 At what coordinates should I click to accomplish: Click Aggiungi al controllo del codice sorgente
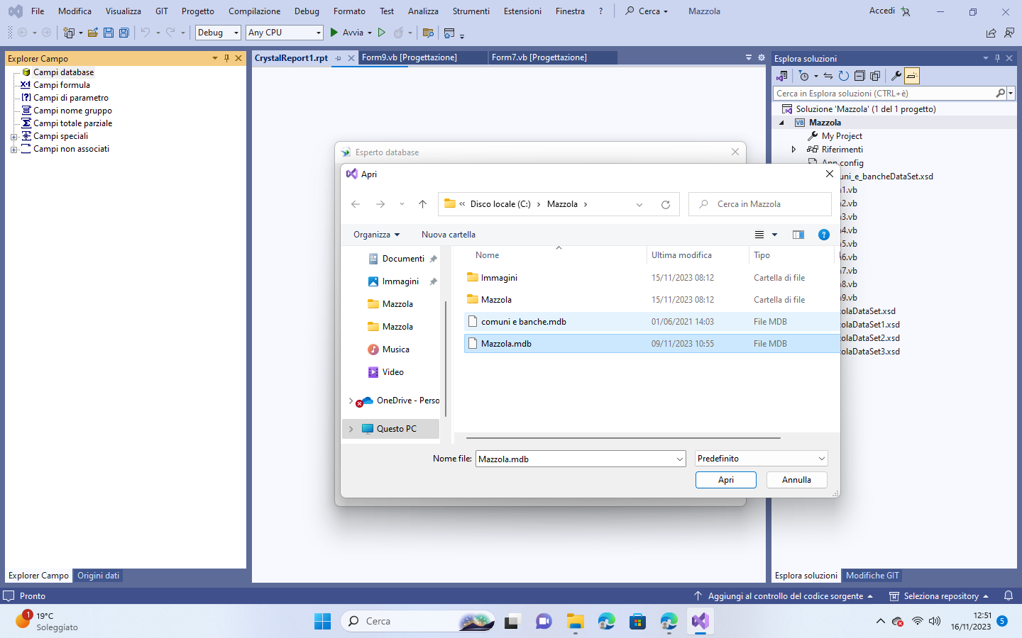point(784,596)
